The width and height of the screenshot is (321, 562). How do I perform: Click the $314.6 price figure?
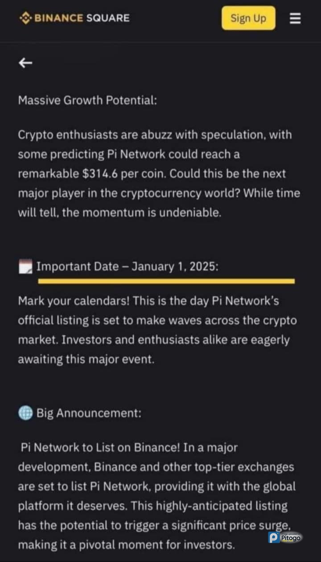tap(100, 174)
